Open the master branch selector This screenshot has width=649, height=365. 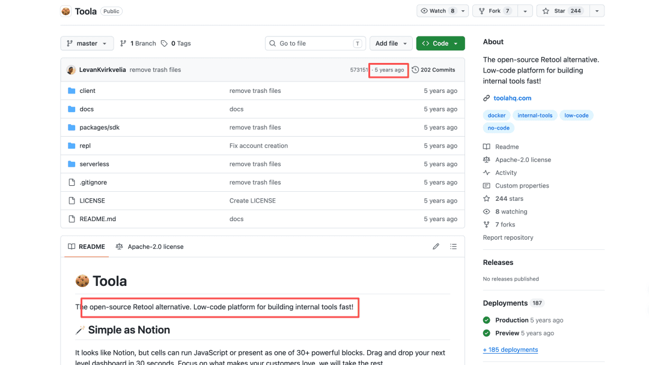point(87,43)
